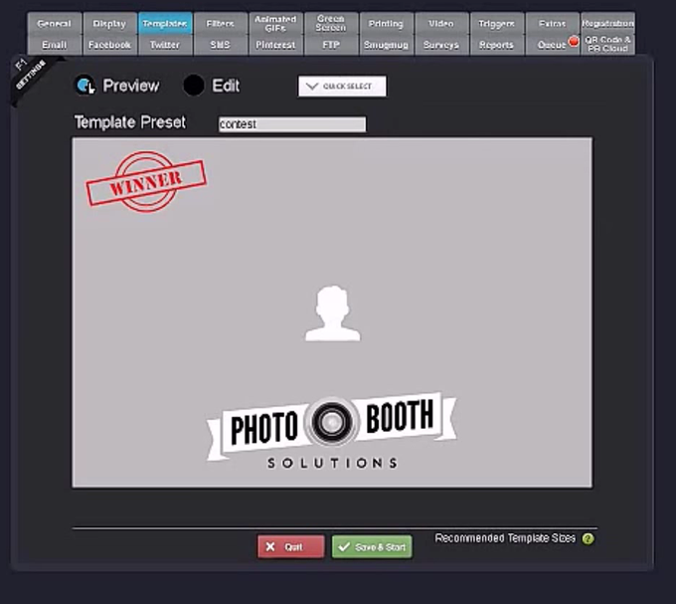Open the Video tab
The image size is (676, 604).
click(441, 23)
